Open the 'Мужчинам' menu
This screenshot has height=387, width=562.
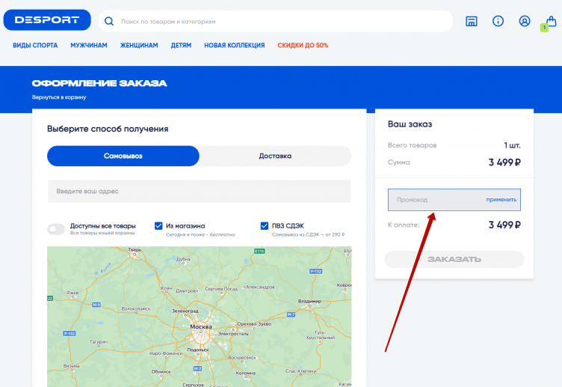(x=89, y=46)
